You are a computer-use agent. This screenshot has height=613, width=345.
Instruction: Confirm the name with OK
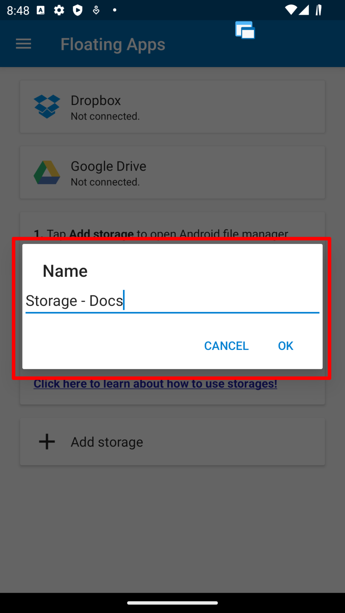(x=285, y=346)
